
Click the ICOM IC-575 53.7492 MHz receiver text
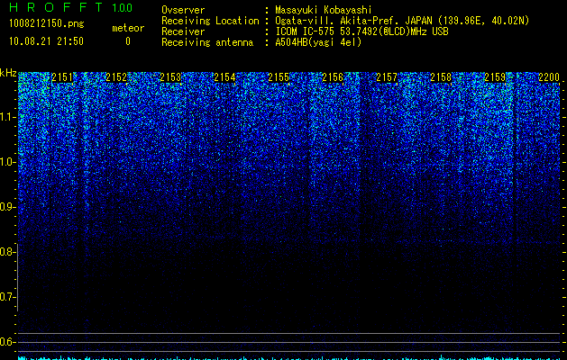(x=361, y=31)
